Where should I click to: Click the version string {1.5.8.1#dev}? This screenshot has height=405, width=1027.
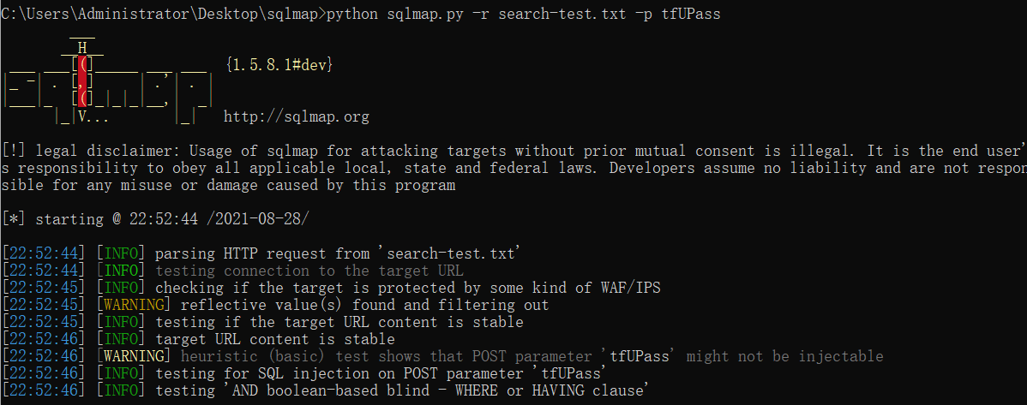279,65
